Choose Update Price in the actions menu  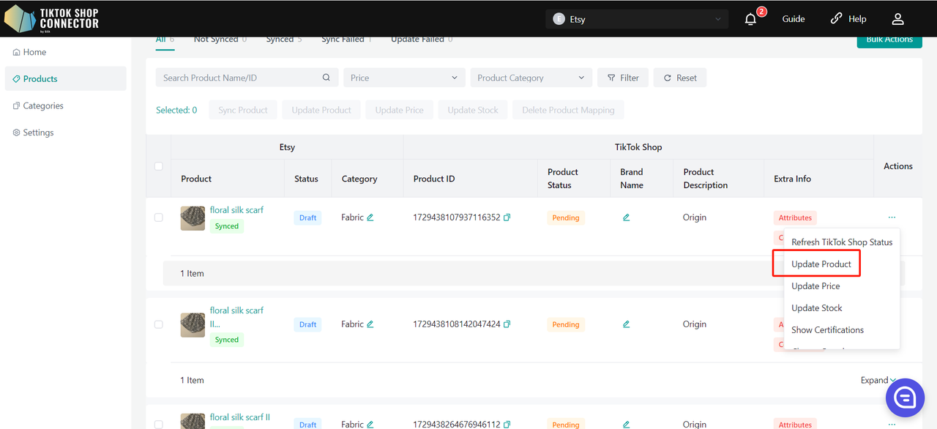815,286
